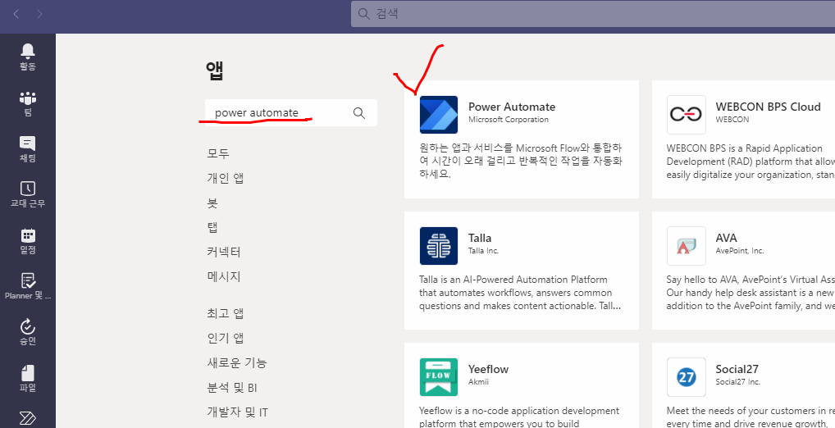Click 'Microsoft Corporation' publisher text

(x=509, y=120)
